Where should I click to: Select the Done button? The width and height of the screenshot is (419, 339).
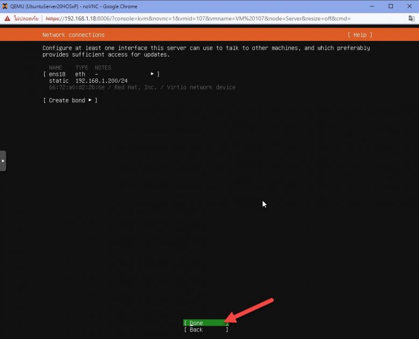206,323
